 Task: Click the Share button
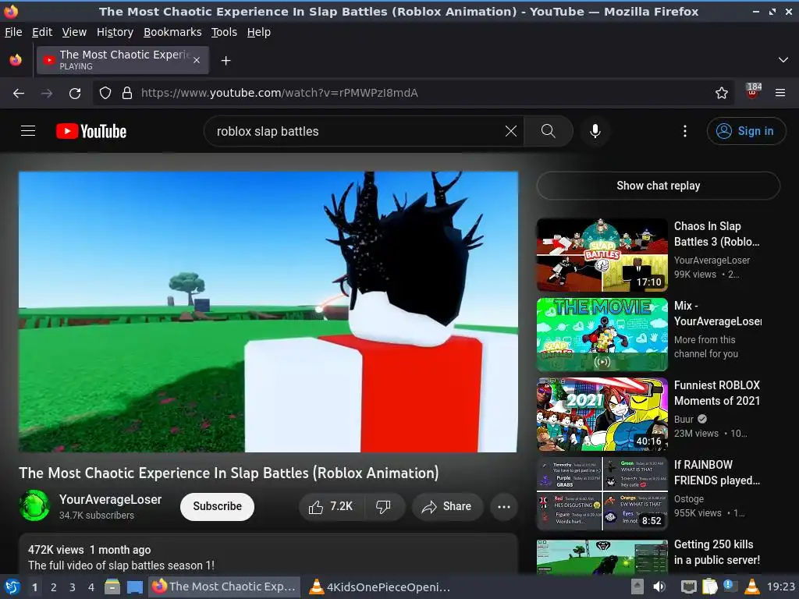coord(447,506)
